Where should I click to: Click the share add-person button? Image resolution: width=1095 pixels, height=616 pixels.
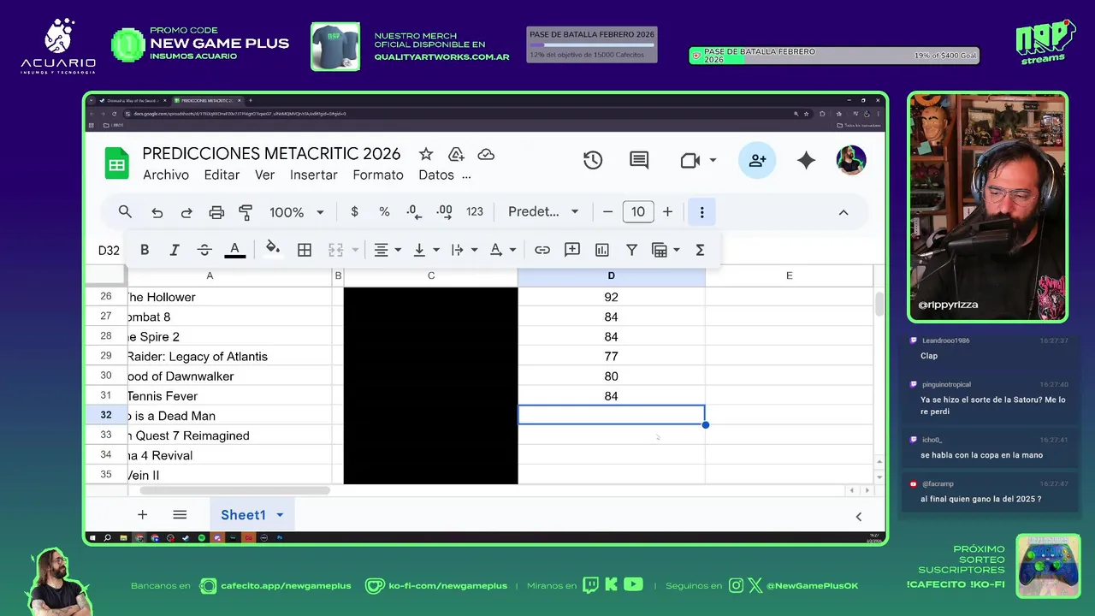pos(757,160)
